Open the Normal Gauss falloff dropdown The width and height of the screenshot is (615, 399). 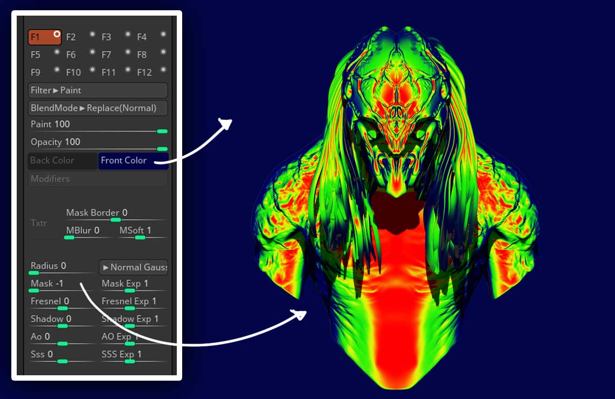pyautogui.click(x=133, y=267)
